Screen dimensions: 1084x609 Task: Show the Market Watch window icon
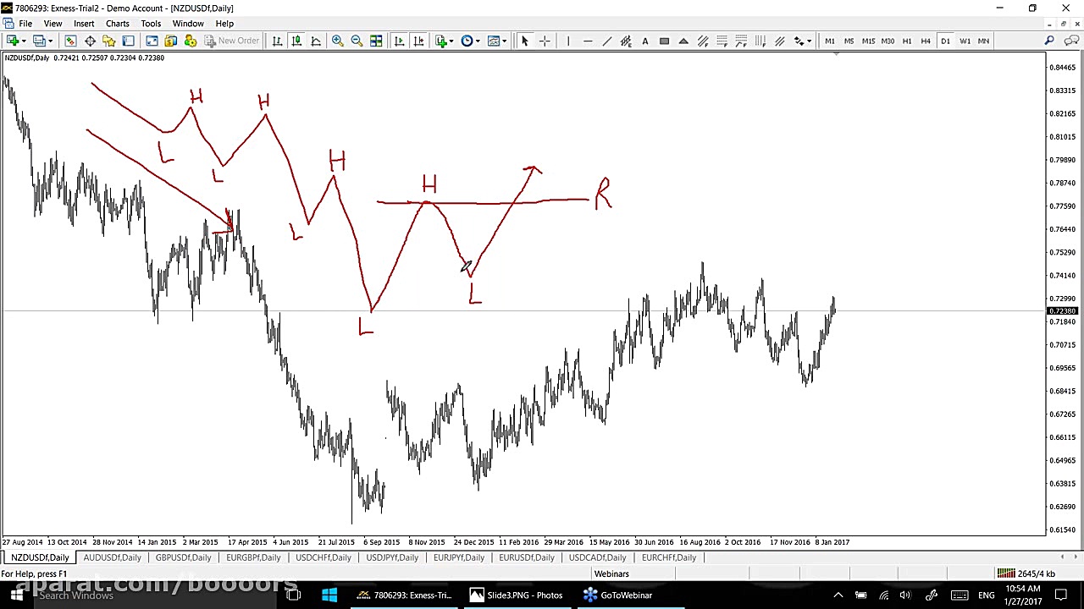[70, 41]
